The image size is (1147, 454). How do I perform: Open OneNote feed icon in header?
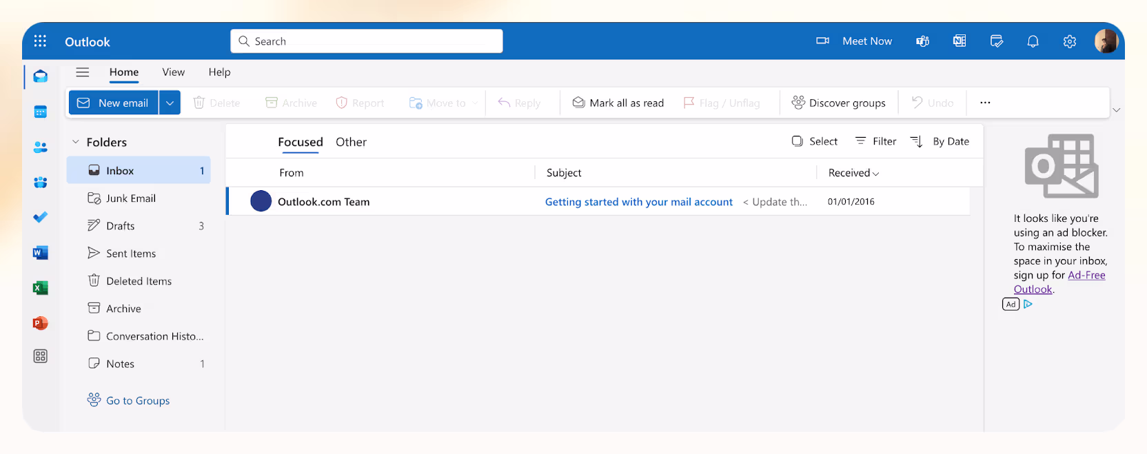[960, 41]
